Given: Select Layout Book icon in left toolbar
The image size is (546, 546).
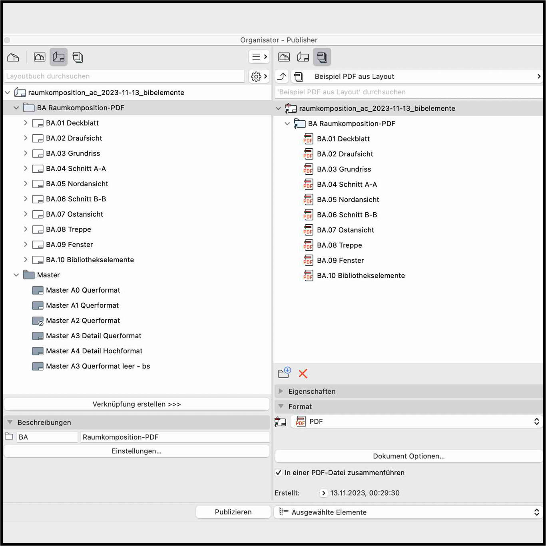Looking at the screenshot, I should [59, 57].
